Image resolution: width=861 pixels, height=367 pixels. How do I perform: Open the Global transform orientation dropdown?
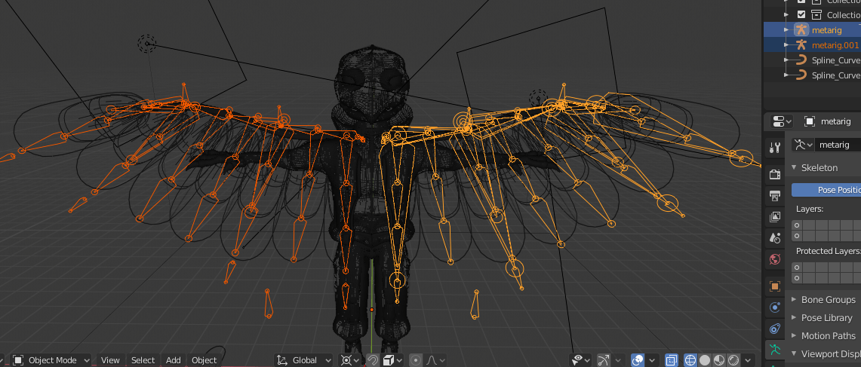[x=303, y=360]
